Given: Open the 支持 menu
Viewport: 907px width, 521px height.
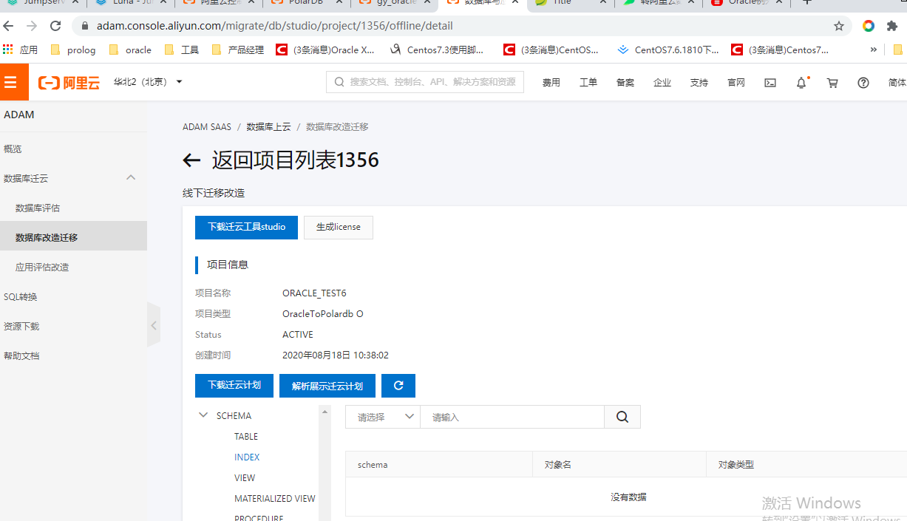Looking at the screenshot, I should 699,83.
